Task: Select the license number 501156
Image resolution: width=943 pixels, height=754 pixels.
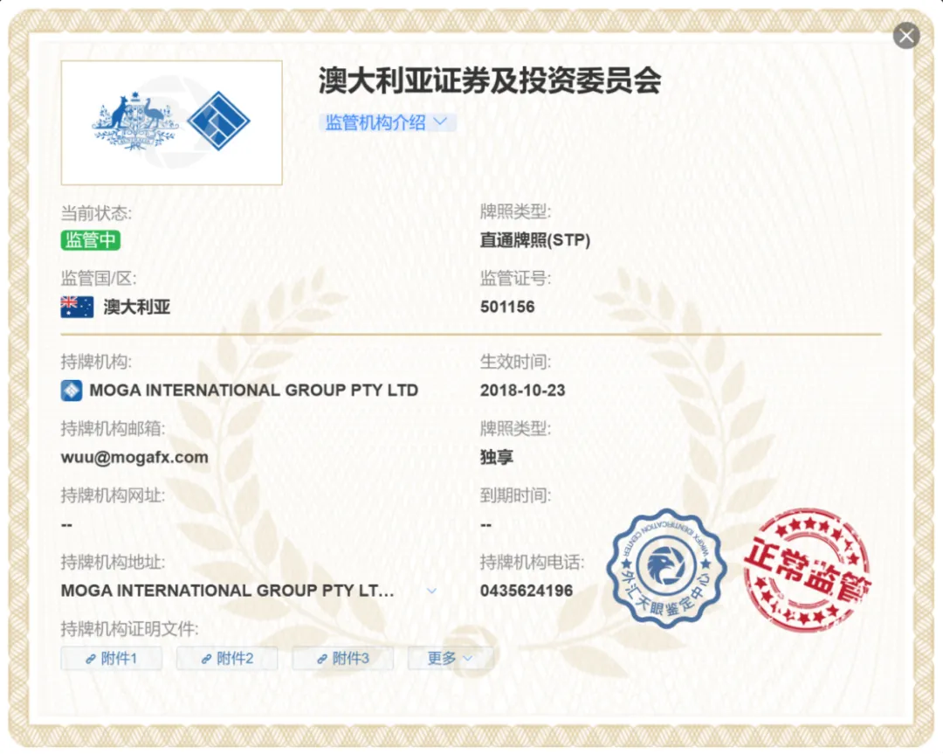Action: (507, 307)
